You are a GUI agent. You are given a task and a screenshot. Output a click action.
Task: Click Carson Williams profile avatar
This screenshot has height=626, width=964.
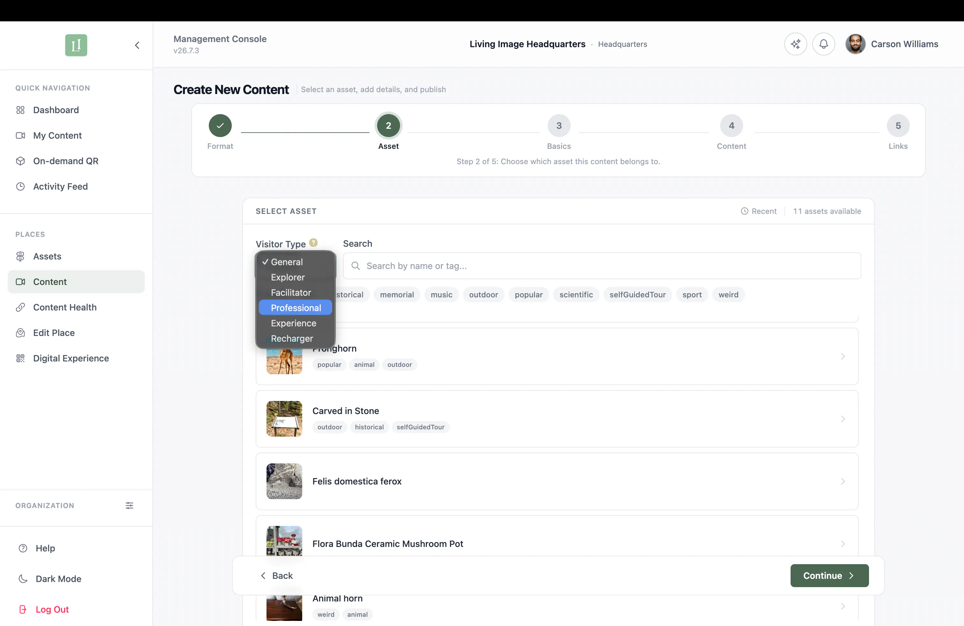point(855,44)
